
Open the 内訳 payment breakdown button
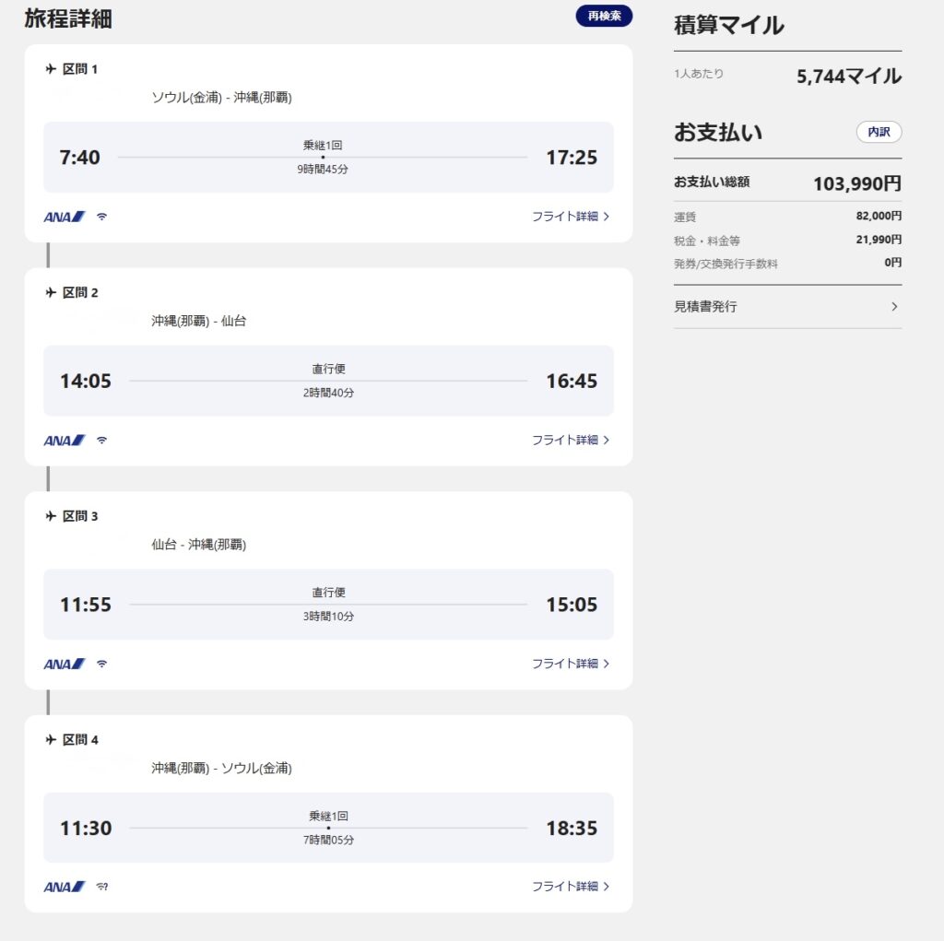[x=879, y=132]
